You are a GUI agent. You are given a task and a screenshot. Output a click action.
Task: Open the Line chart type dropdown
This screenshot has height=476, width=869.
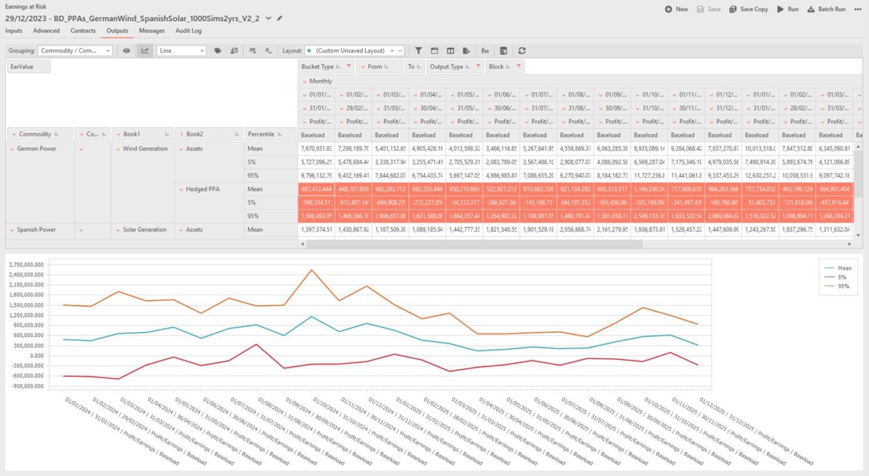click(182, 51)
